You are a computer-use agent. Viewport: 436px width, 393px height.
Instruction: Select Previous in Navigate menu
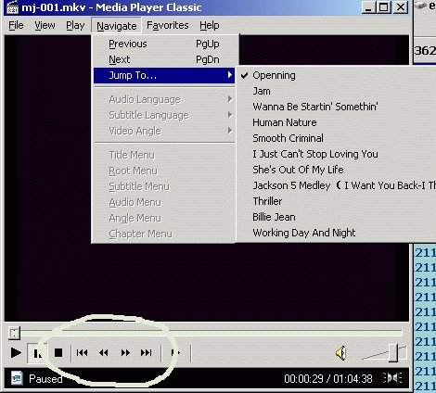point(164,44)
